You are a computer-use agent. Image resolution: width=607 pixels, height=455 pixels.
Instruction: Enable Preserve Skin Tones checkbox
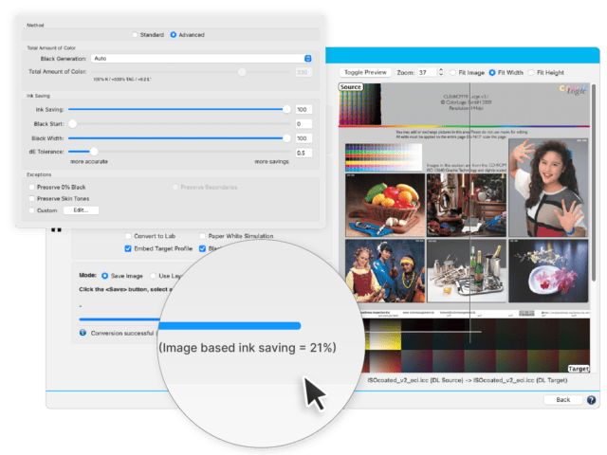(31, 198)
